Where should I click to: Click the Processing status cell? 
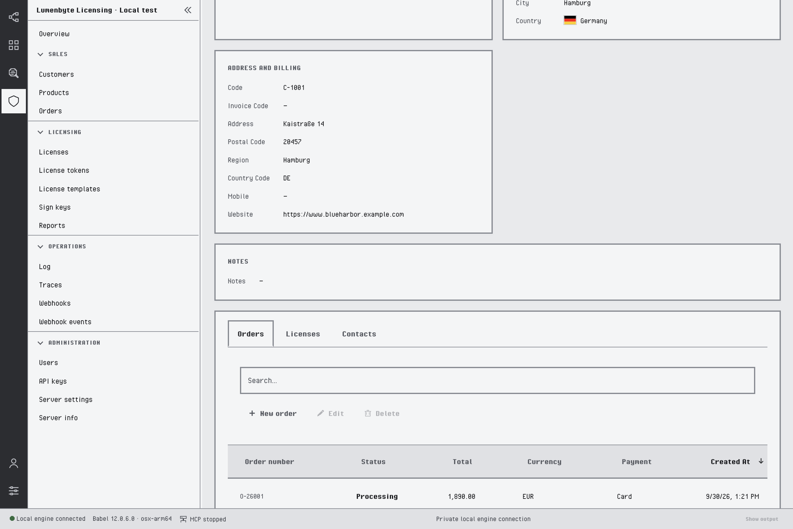377,496
